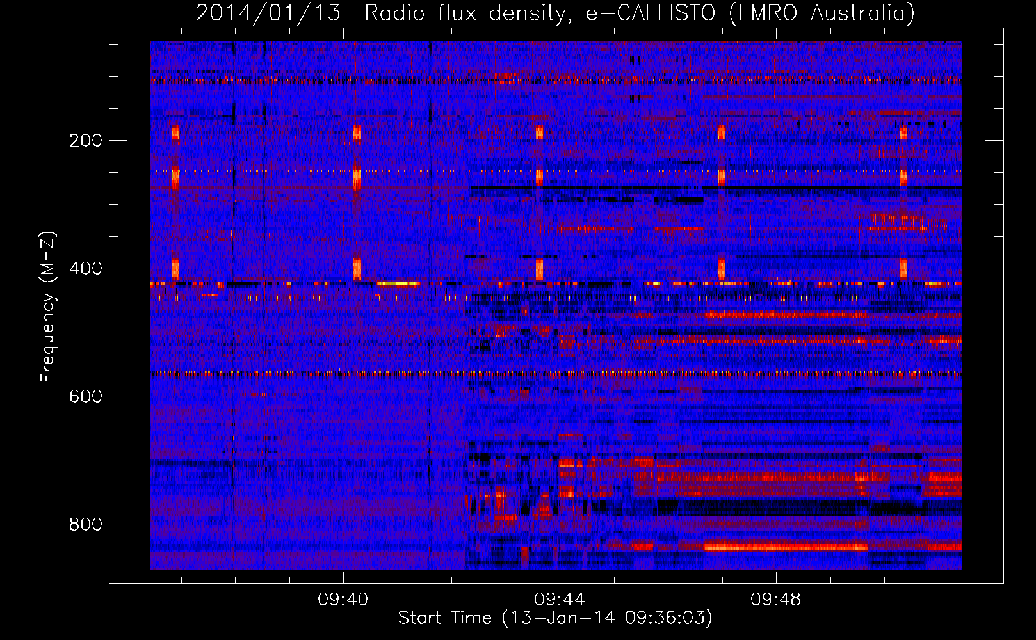This screenshot has width=1036, height=640.
Task: Click the '400' frequency tick label
Action: 86,268
